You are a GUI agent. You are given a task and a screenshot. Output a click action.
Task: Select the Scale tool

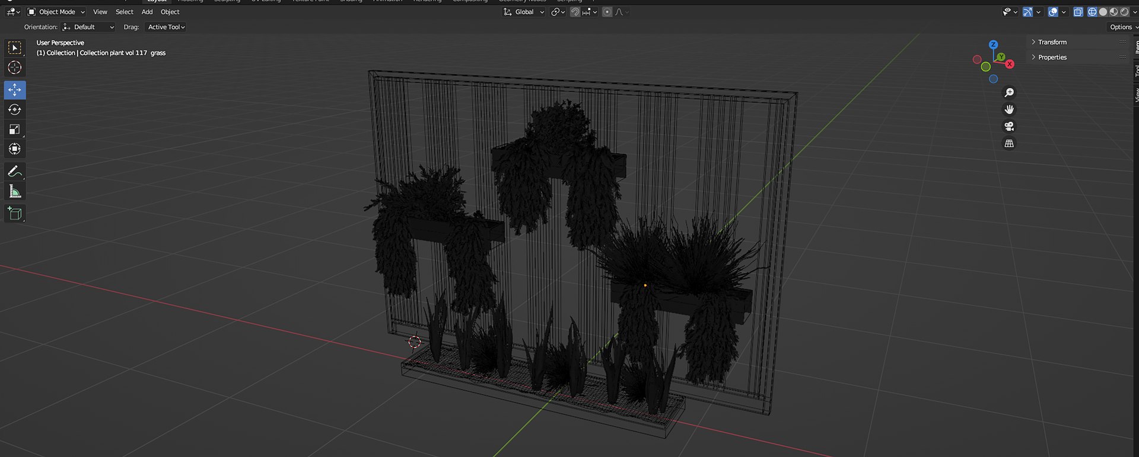pyautogui.click(x=15, y=129)
